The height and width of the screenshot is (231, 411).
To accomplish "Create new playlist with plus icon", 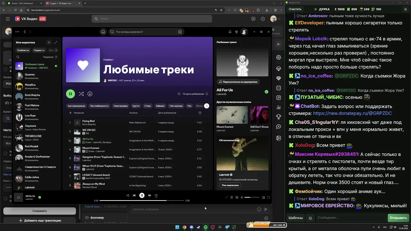I will (49, 42).
